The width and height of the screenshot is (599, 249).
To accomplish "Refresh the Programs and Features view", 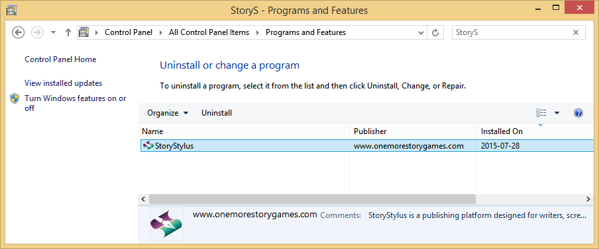I will coord(435,33).
